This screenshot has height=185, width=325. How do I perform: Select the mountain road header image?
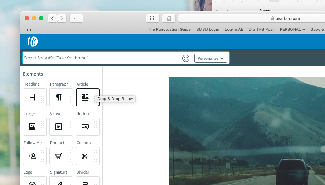(x=247, y=131)
